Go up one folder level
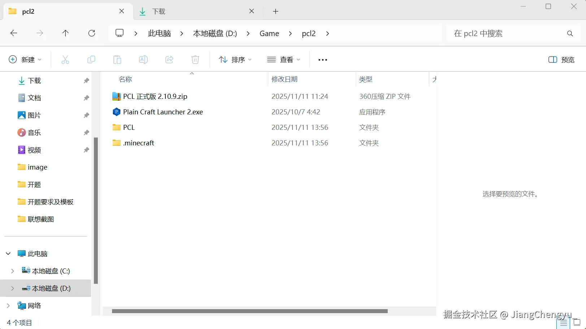 65,33
